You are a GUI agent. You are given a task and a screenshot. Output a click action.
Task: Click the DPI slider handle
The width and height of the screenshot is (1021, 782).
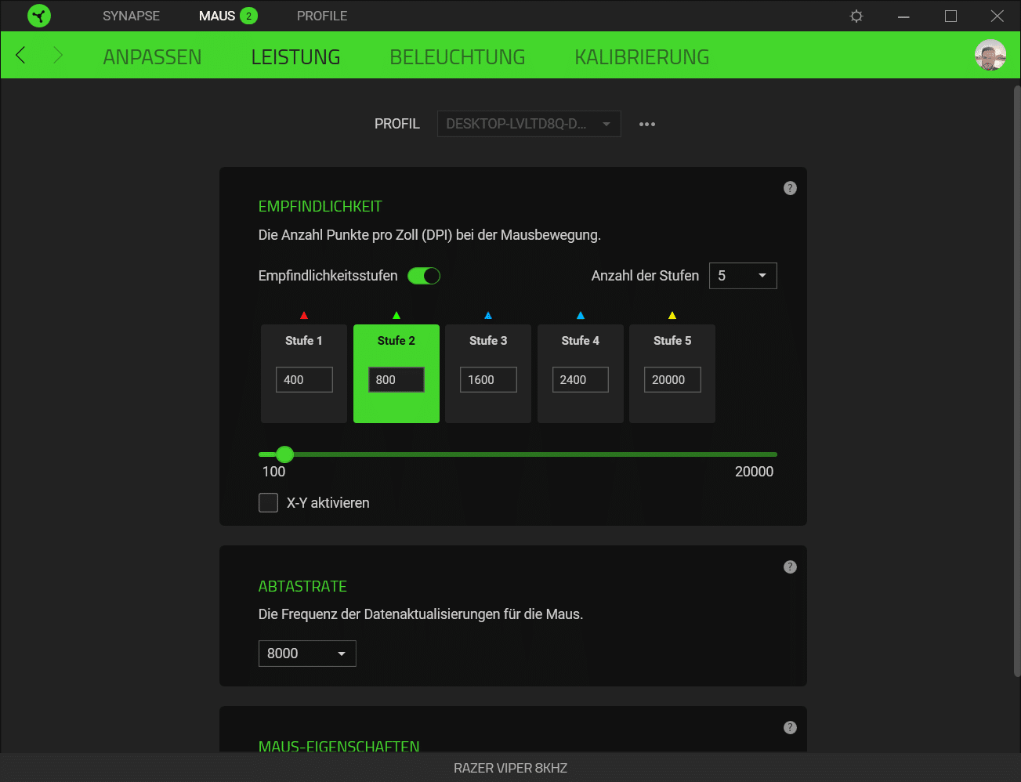tap(285, 454)
